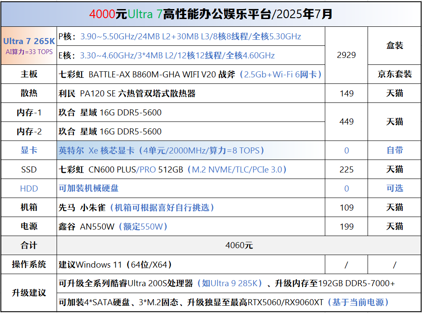Image resolution: width=422 pixels, height=313 pixels.
Task: Select the "内存-1" label
Action: coord(29,112)
